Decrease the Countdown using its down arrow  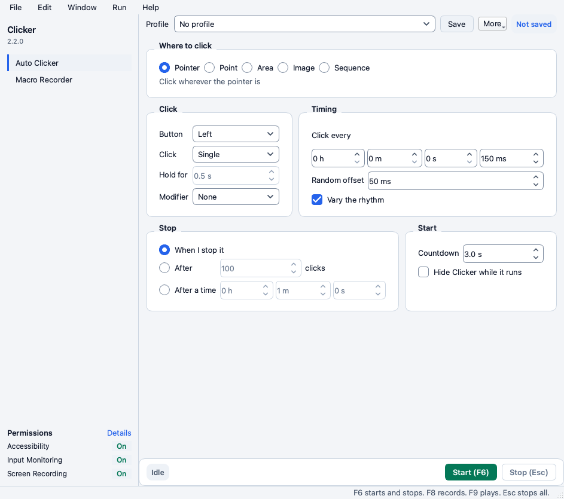536,258
